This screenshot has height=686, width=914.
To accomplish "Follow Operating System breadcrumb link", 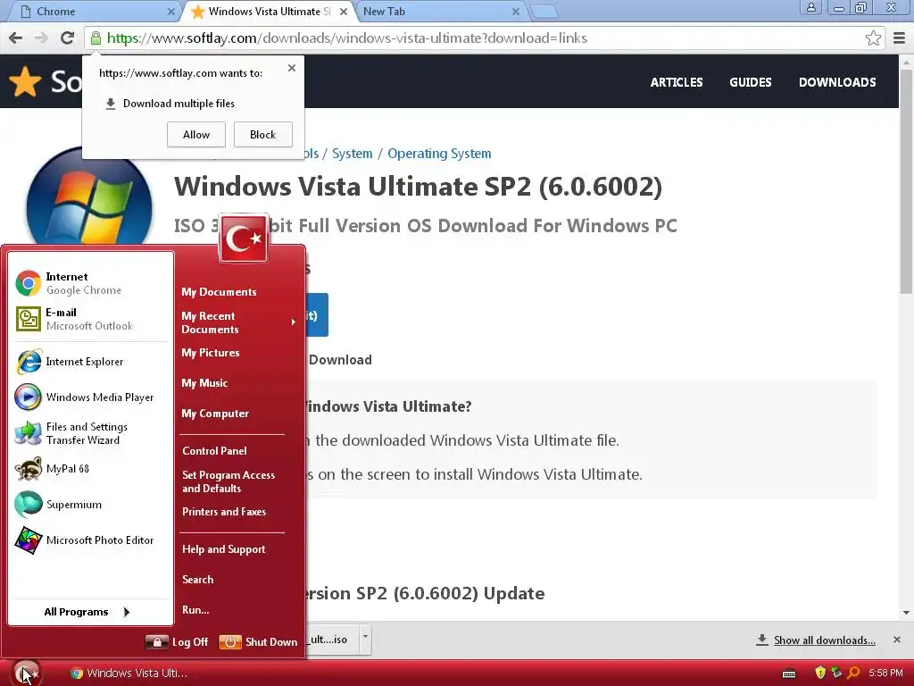I will click(439, 154).
